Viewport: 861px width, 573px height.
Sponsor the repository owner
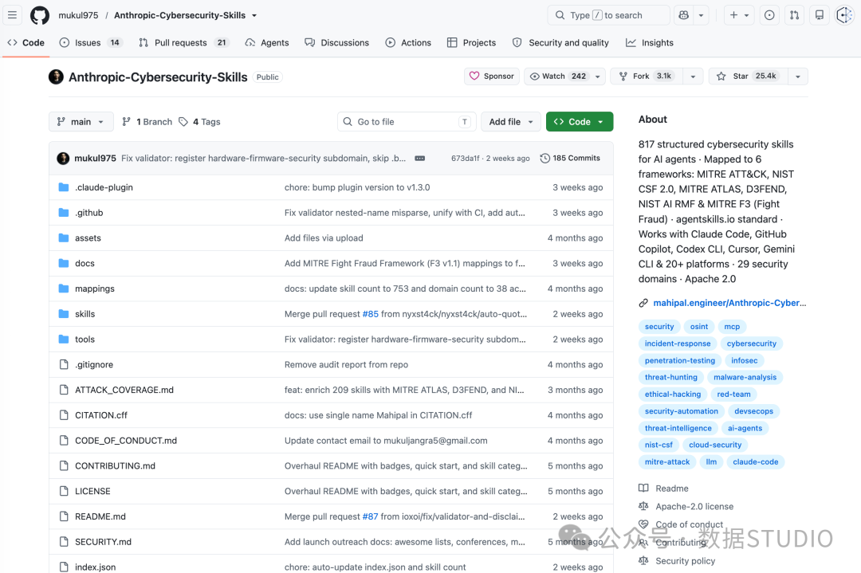[491, 77]
